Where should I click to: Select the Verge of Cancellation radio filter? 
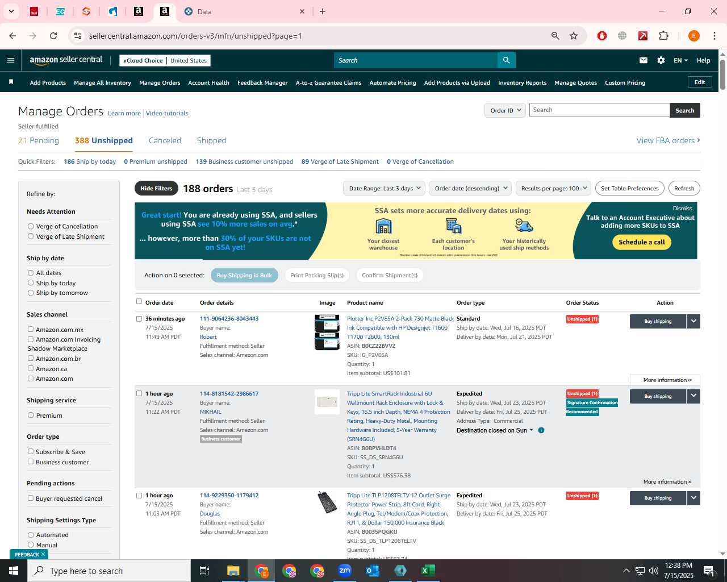click(31, 226)
